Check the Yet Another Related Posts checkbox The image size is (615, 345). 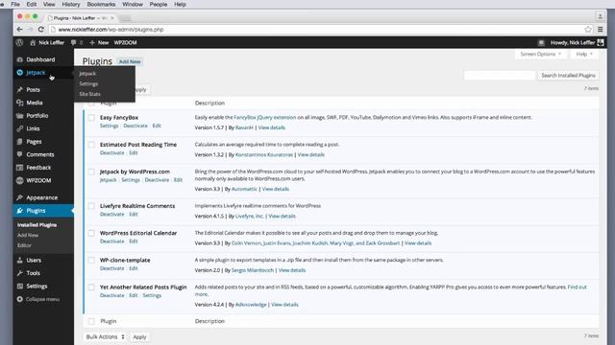tap(91, 287)
